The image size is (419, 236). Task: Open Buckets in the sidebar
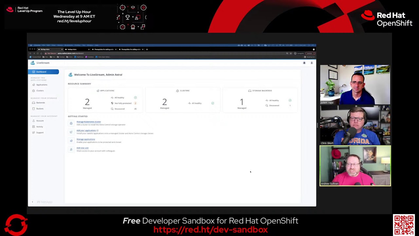[x=40, y=108]
